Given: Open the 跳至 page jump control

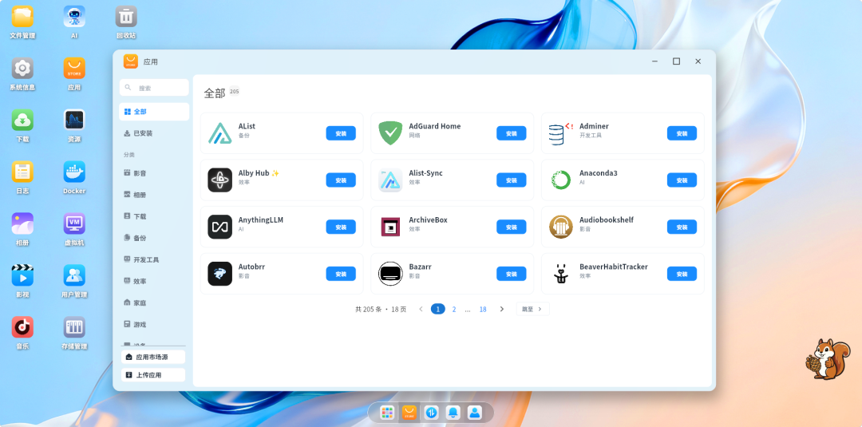Looking at the screenshot, I should (x=532, y=310).
